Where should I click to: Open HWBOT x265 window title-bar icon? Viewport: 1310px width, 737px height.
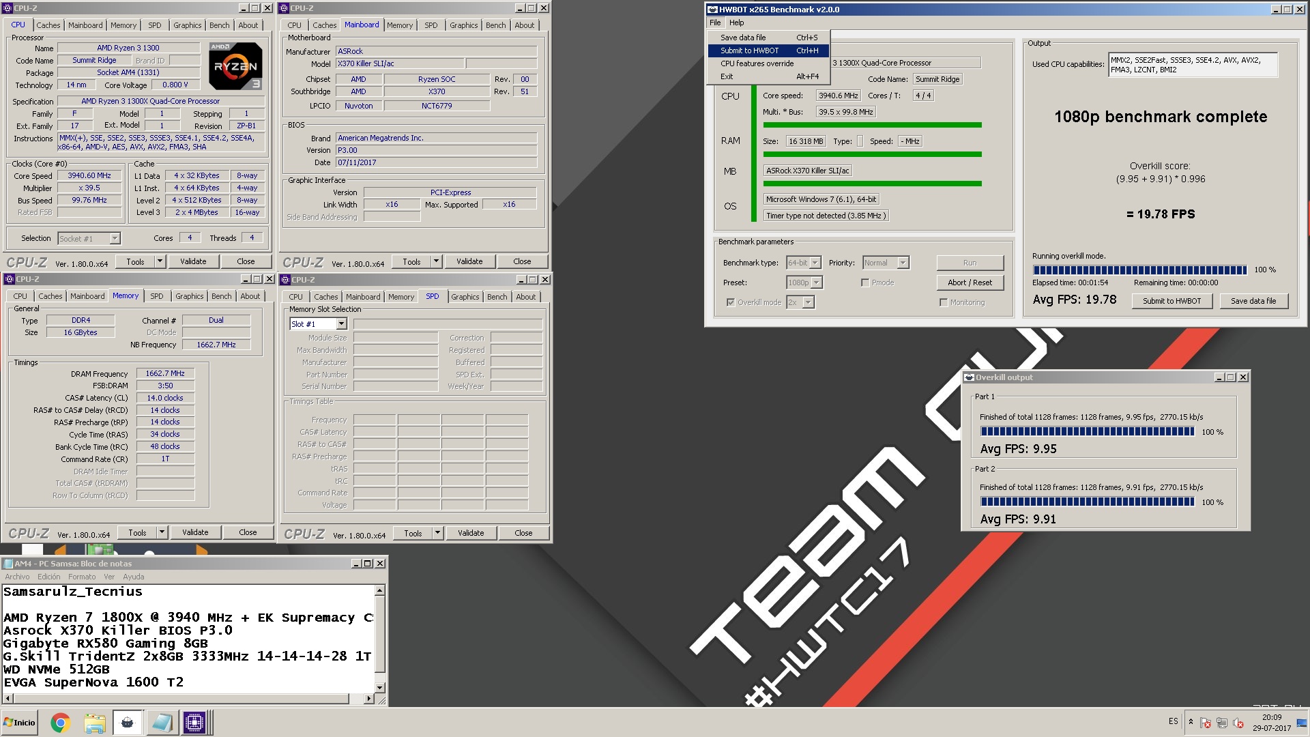[712, 10]
